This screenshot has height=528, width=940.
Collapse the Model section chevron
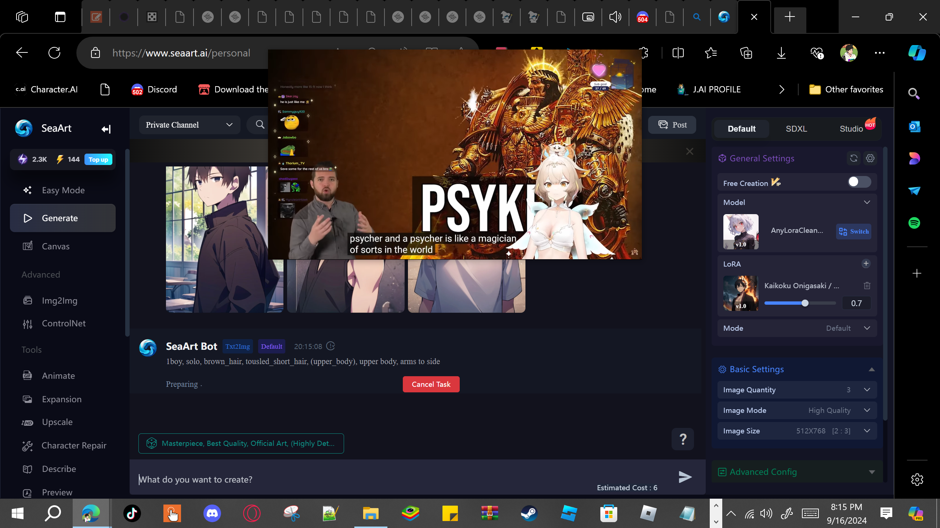click(x=867, y=202)
